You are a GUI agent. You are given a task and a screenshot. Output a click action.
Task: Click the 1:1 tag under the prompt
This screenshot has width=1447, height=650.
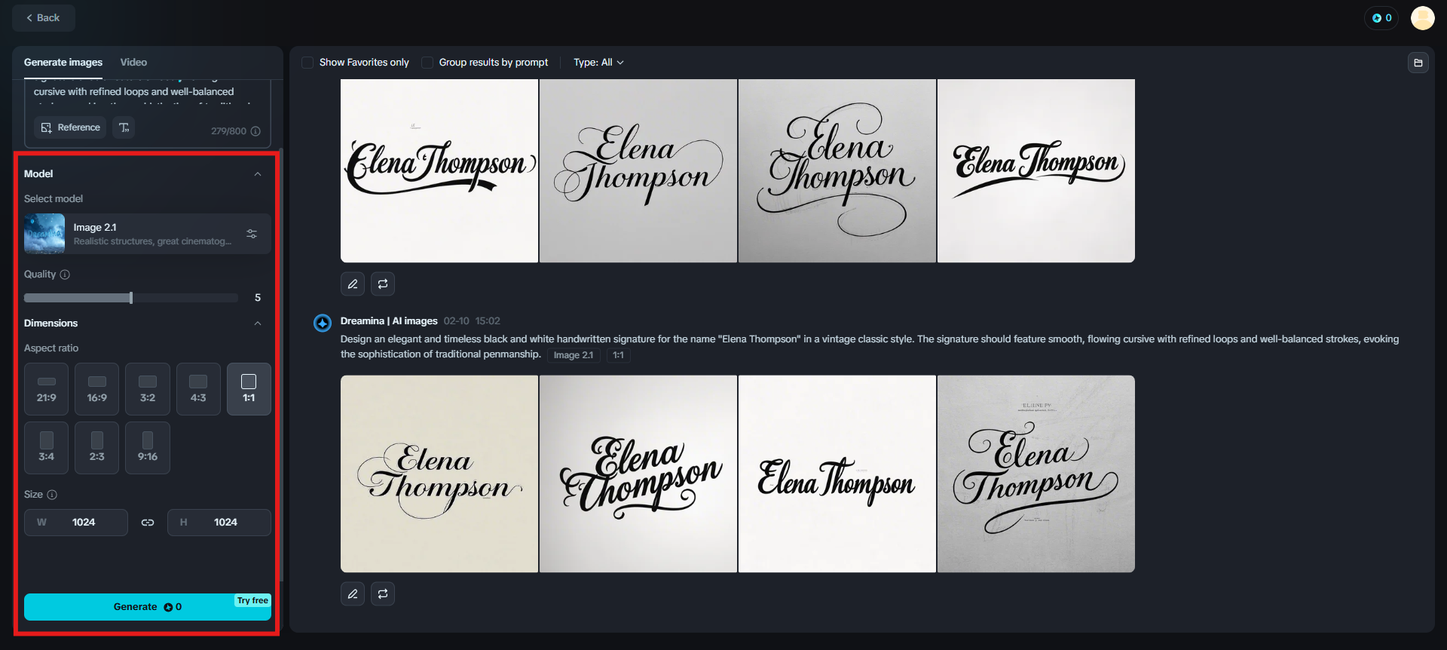(618, 355)
